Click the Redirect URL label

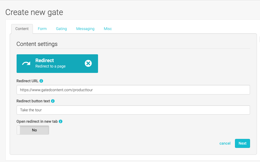point(27,81)
